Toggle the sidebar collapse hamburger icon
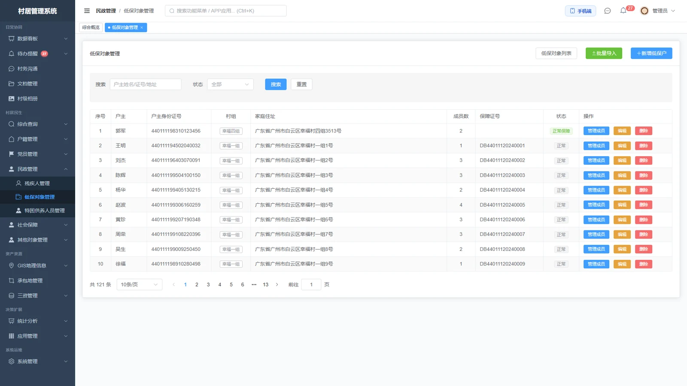The height and width of the screenshot is (386, 687). 87,11
